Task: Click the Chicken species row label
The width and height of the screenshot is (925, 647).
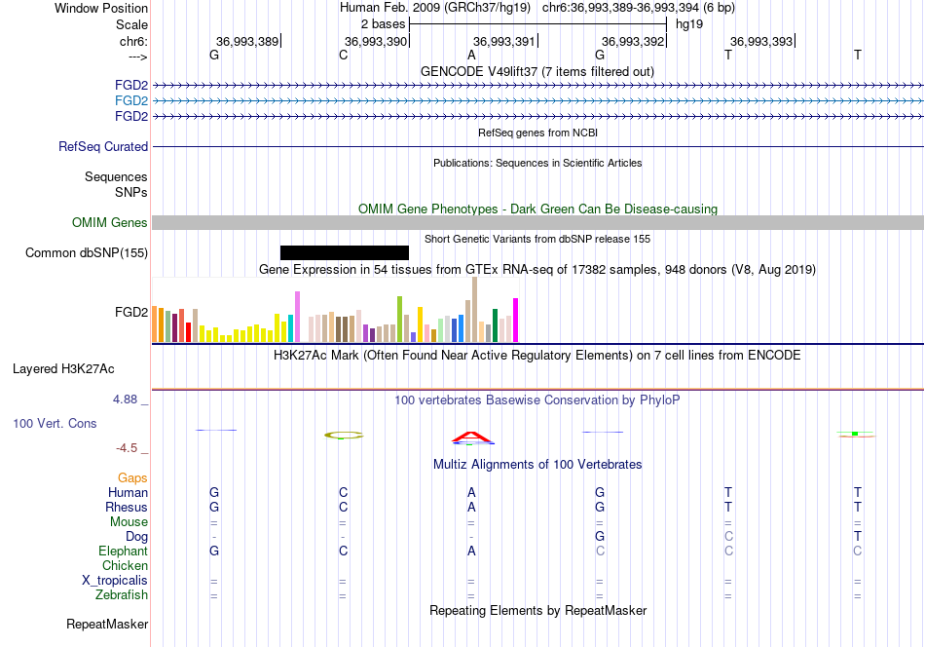Action: point(125,565)
